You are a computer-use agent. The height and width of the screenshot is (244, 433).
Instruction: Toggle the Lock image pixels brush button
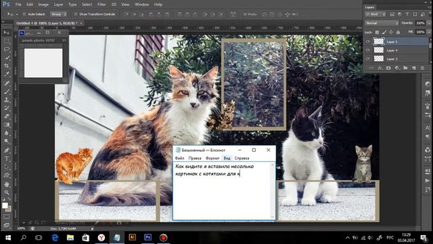coord(384,33)
